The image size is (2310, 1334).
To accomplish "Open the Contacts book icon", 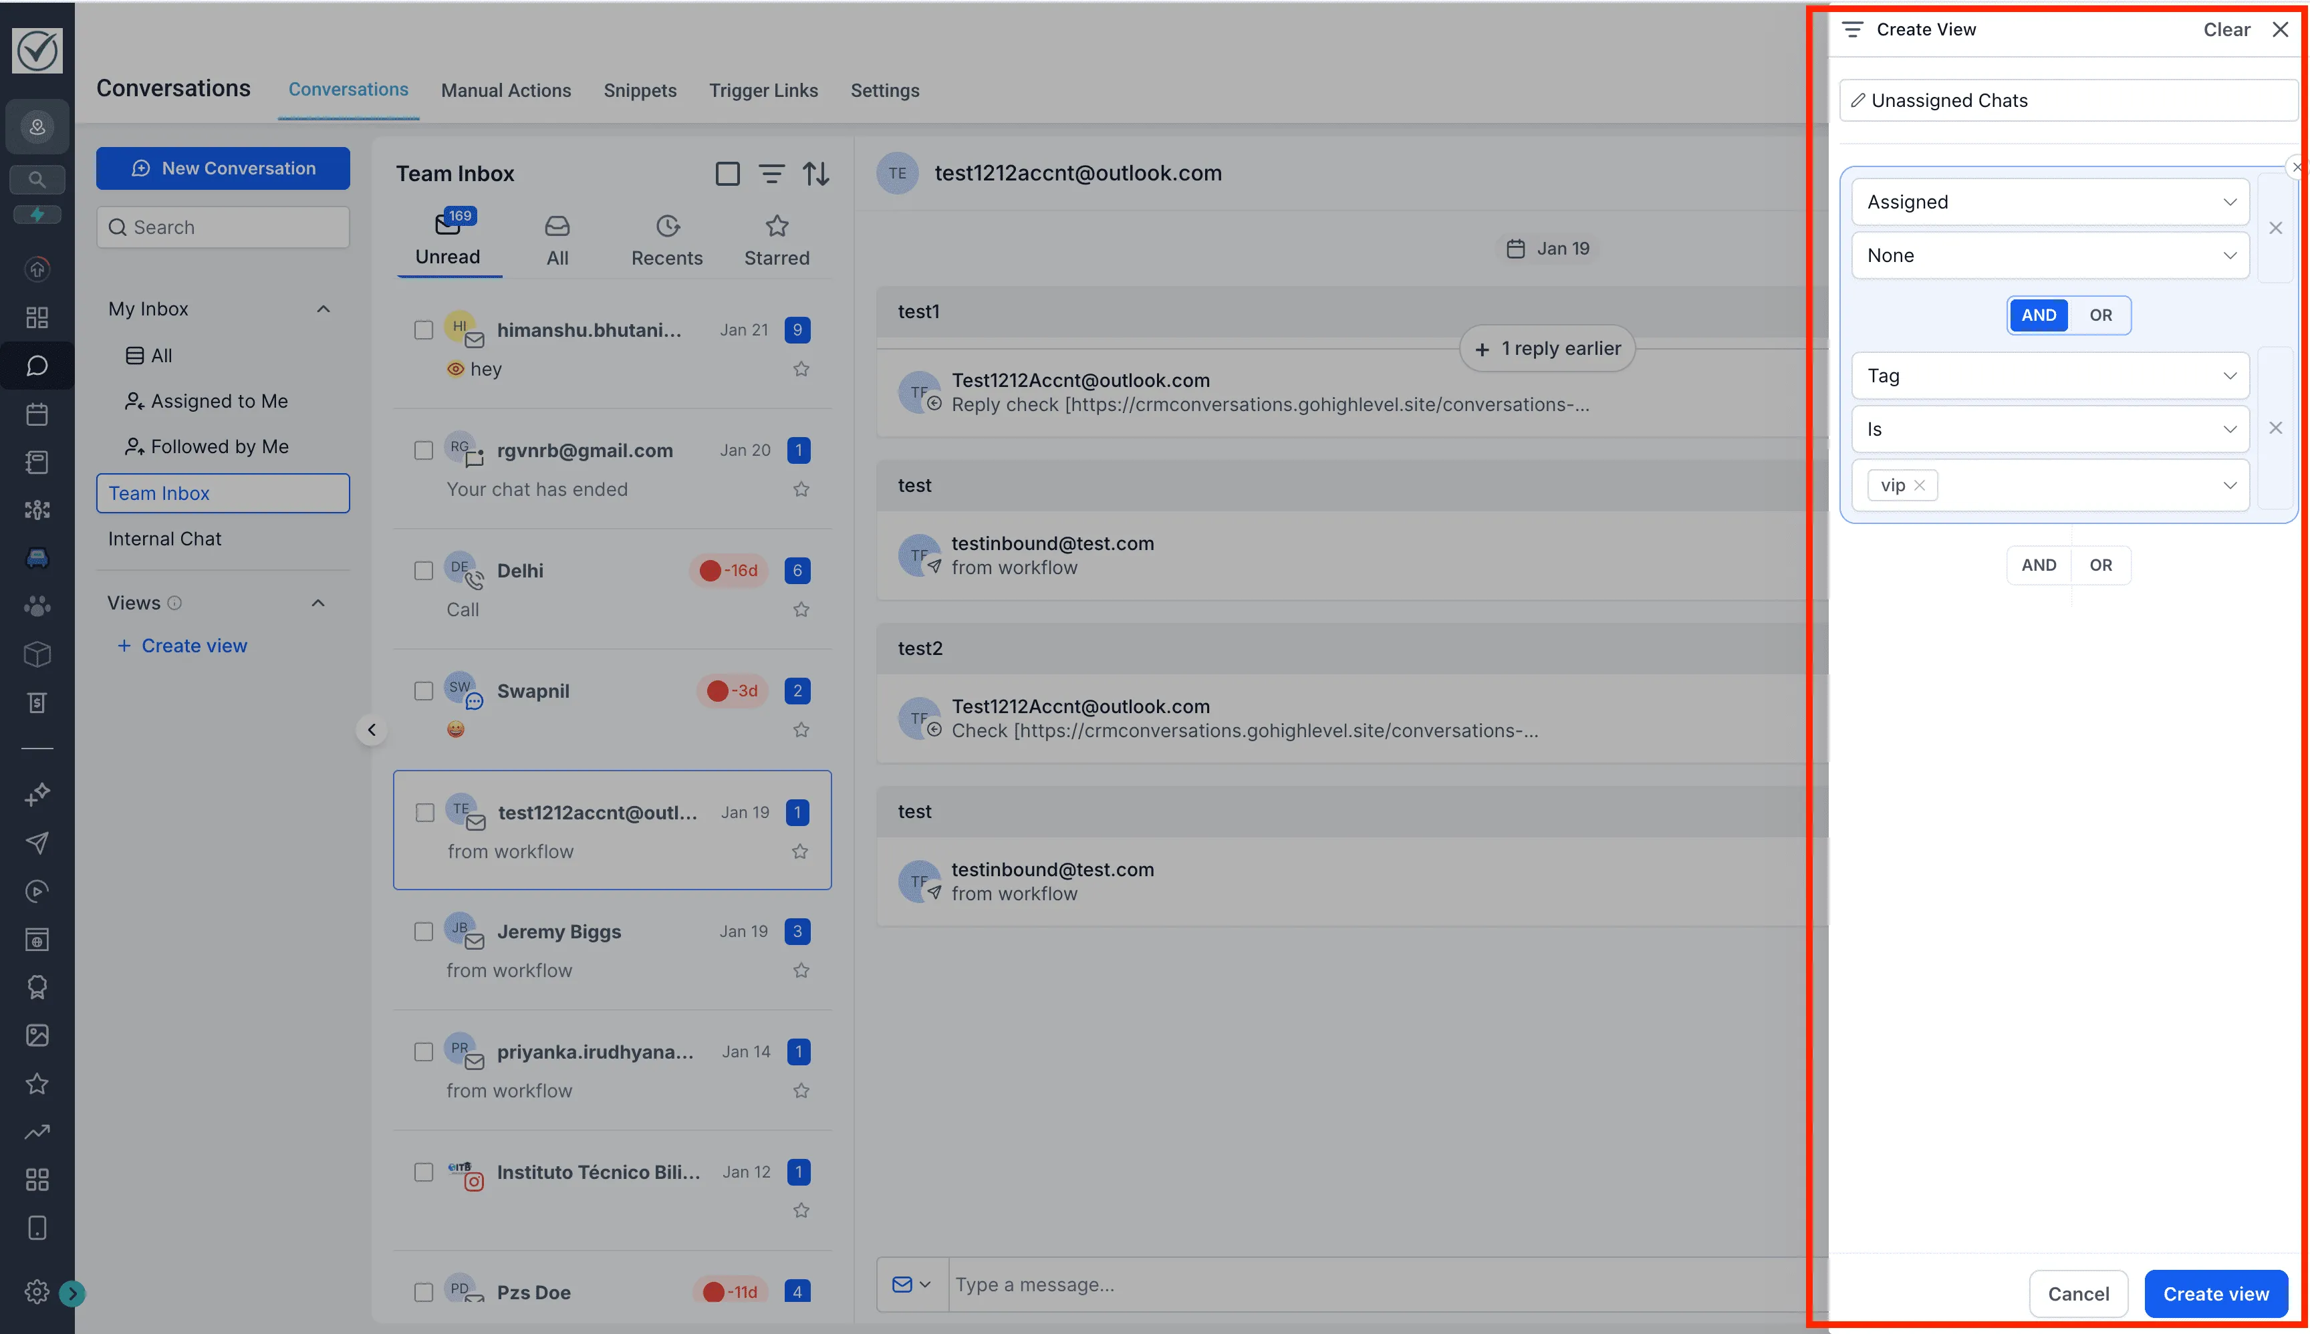I will 37,461.
